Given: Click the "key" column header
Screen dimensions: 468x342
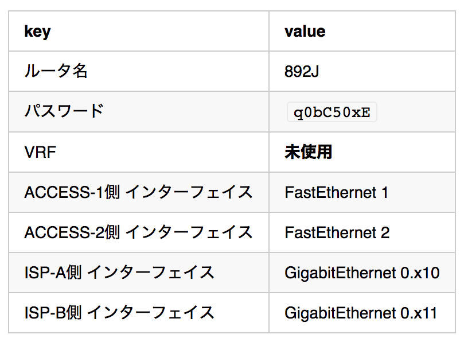Looking at the screenshot, I should click(x=37, y=31).
